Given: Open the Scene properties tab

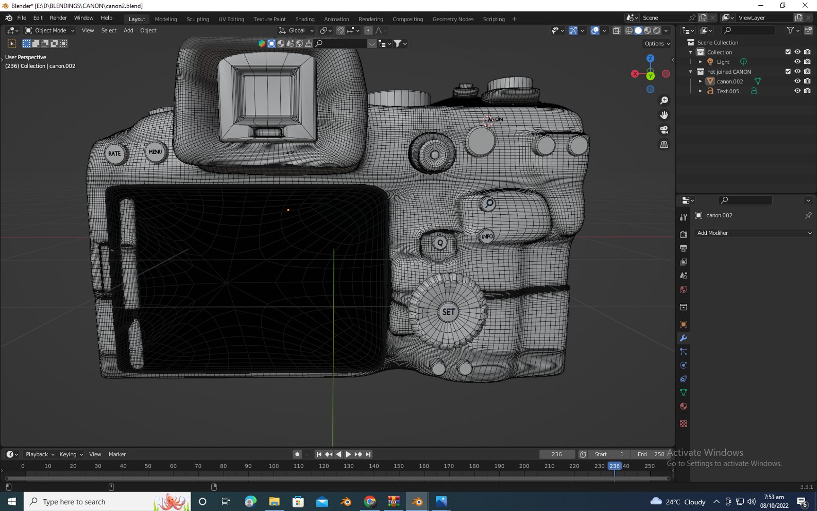Looking at the screenshot, I should [683, 275].
